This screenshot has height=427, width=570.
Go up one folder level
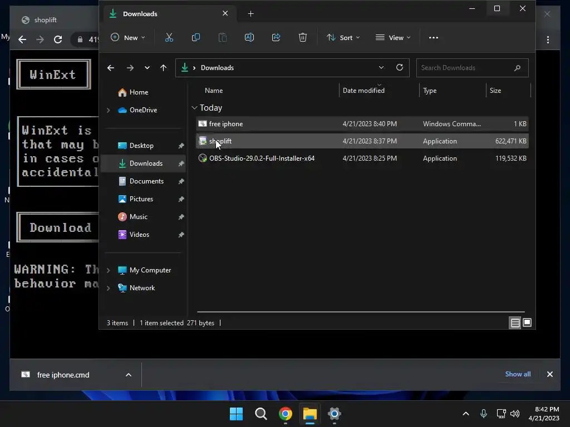[x=163, y=68]
